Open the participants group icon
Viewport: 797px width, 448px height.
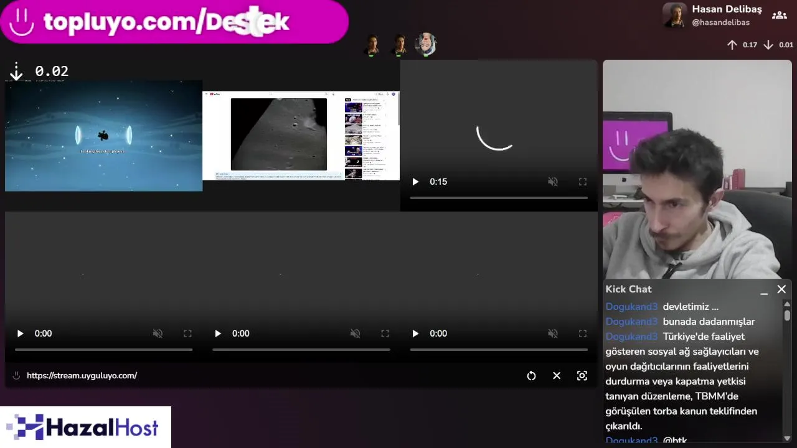pos(780,15)
